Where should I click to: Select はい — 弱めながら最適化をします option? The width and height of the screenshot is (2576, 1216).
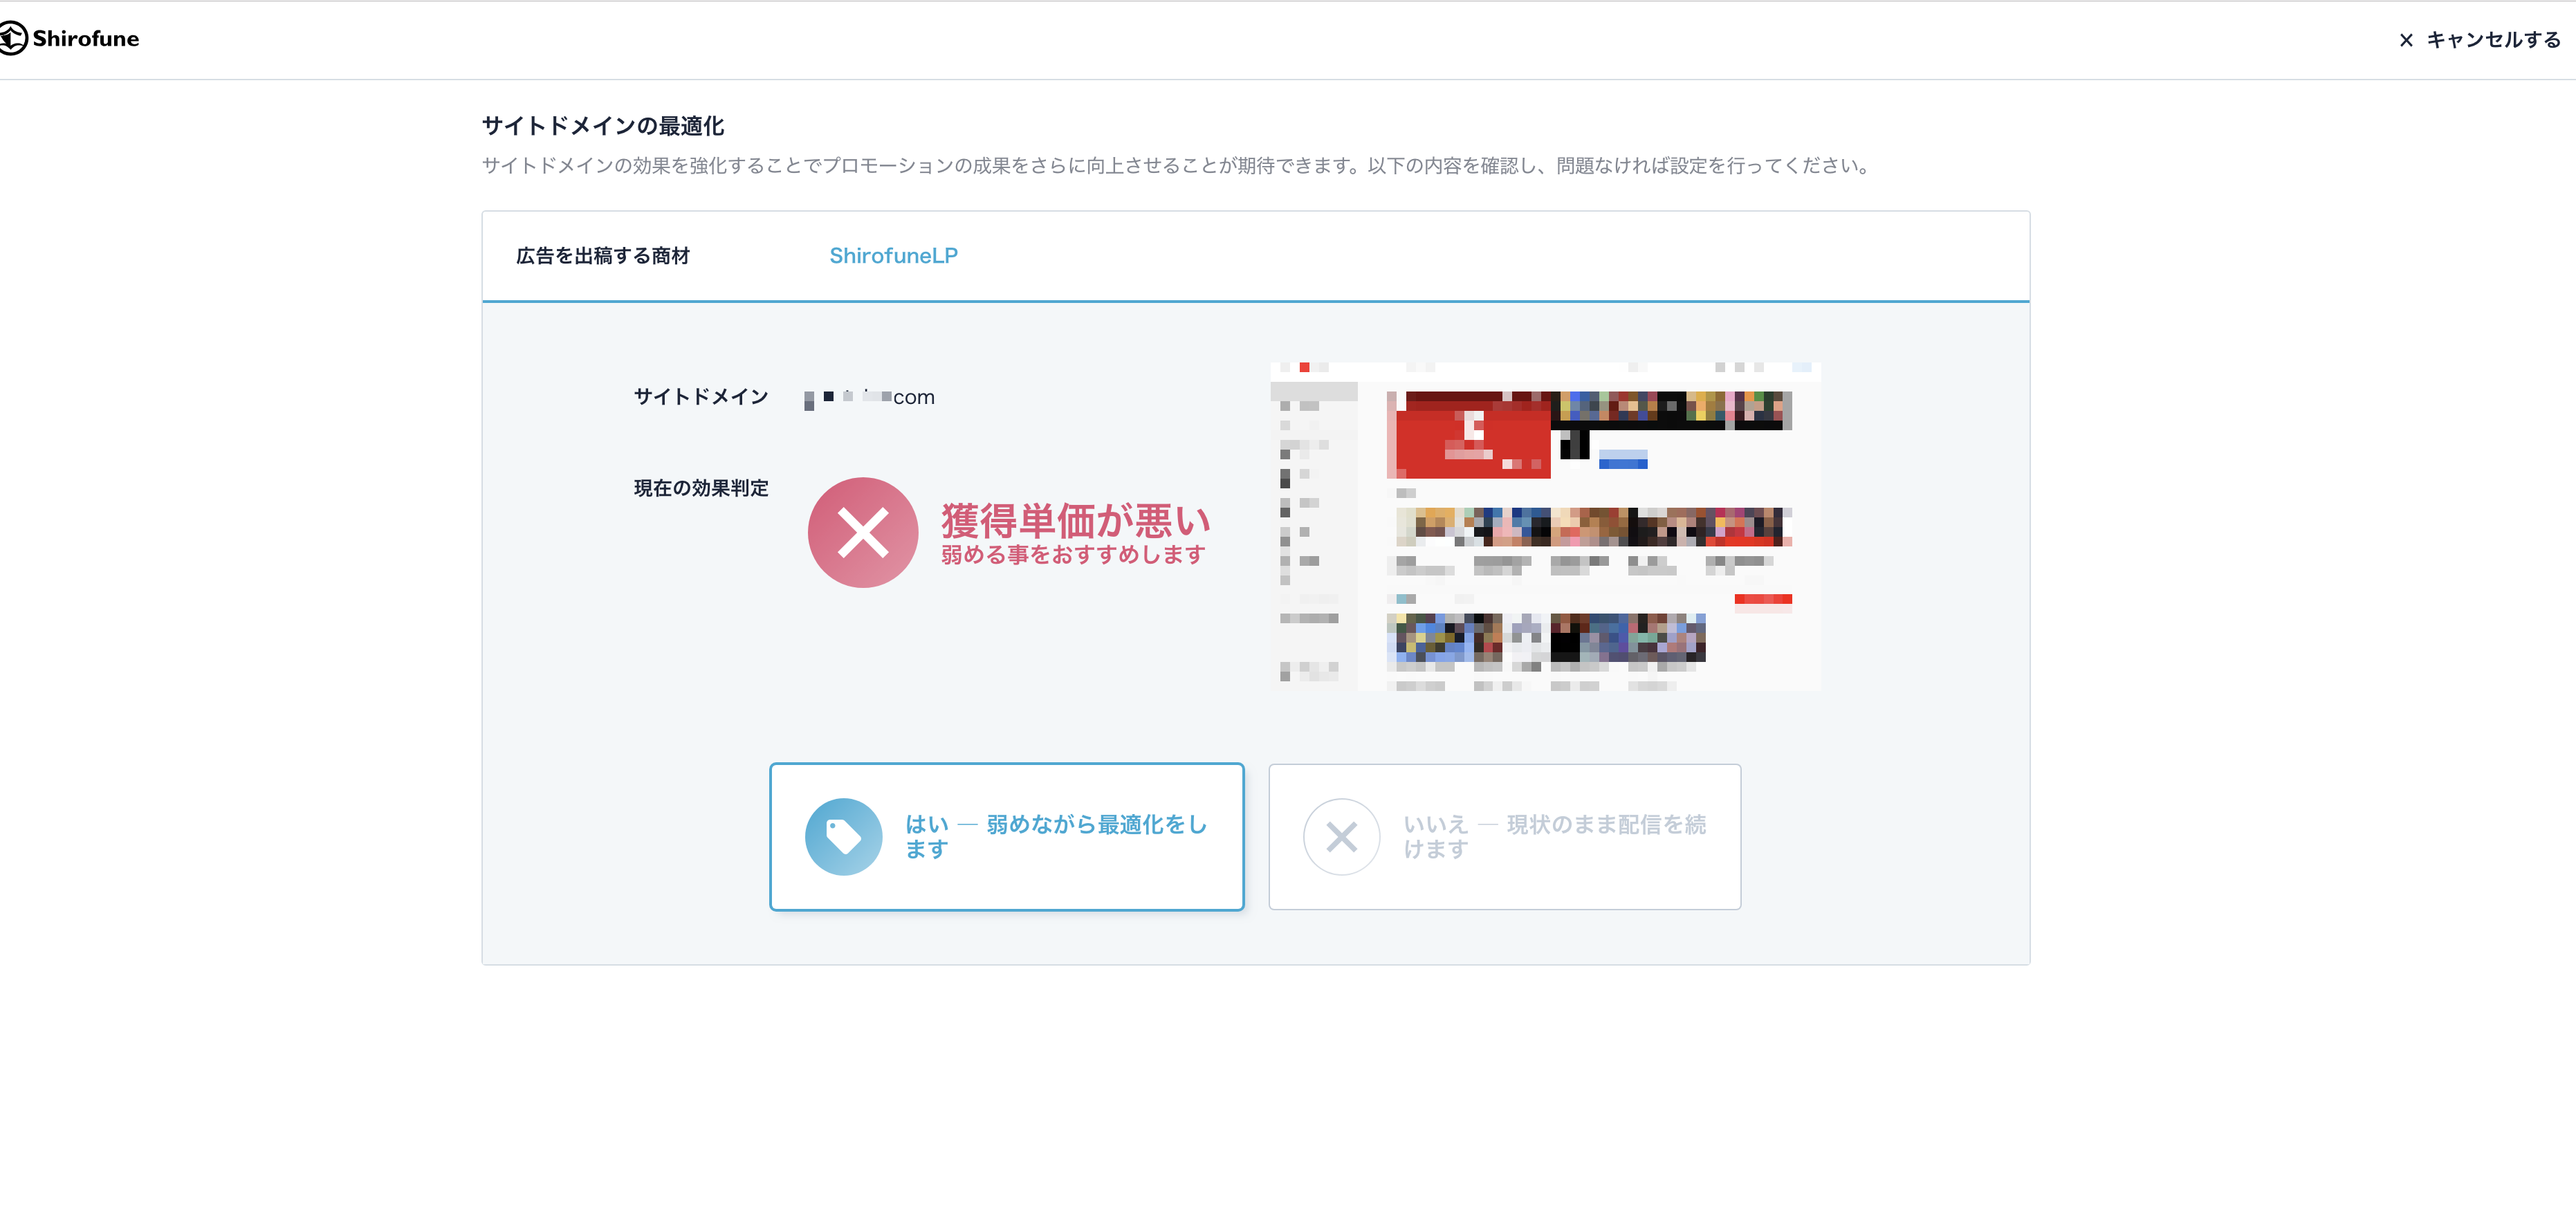pos(1007,837)
